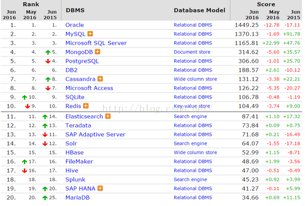Click the green up arrow in MongoDB row
The width and height of the screenshot is (305, 206).
tap(48, 52)
